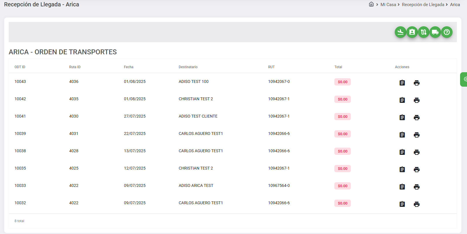Open clipboard details for ODT 10041
467x234 pixels.
click(x=402, y=118)
